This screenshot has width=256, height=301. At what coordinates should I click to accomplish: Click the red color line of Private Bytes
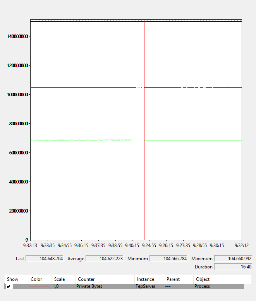point(39,287)
